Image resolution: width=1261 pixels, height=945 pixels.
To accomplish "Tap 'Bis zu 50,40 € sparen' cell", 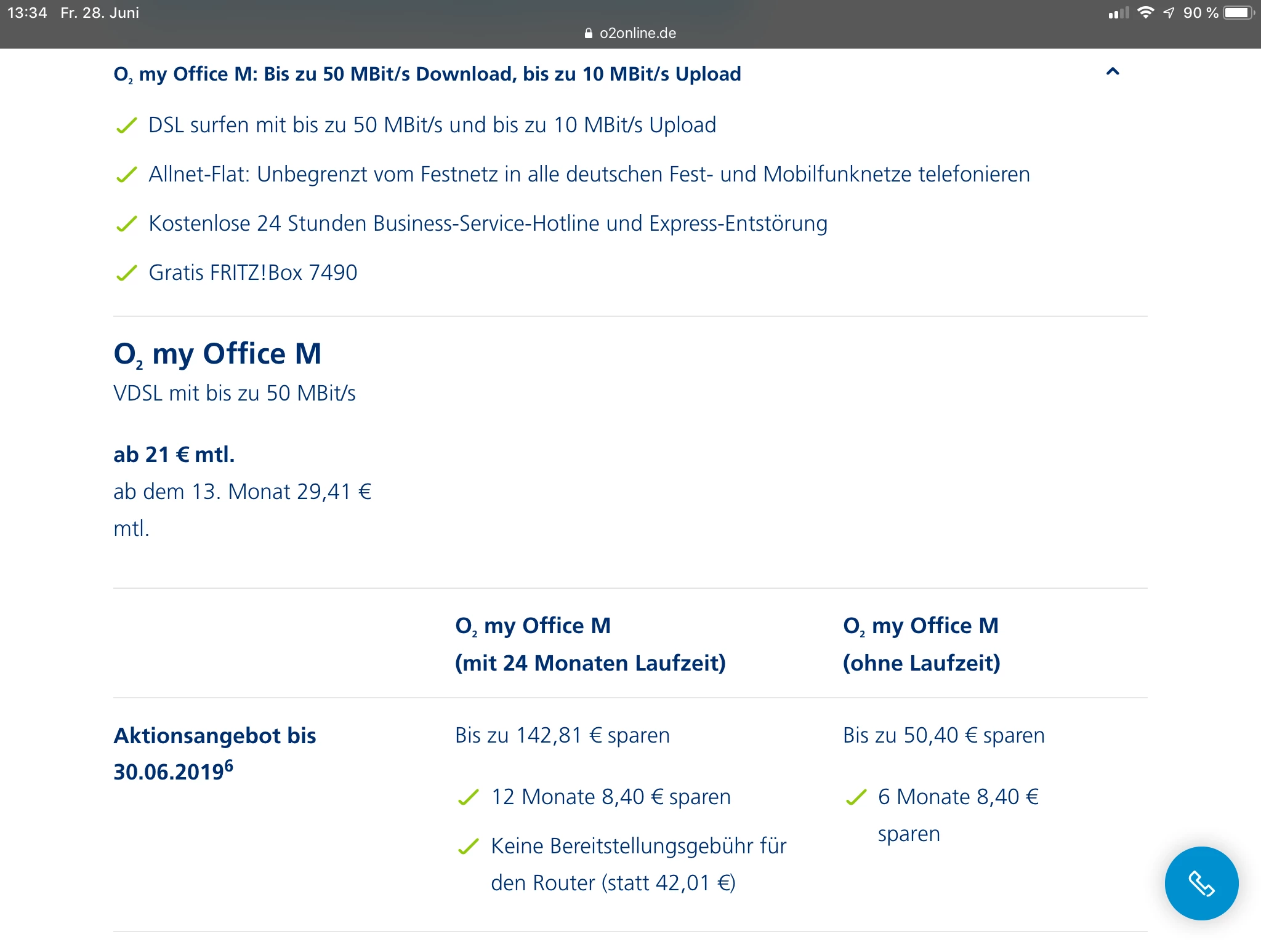I will point(944,735).
